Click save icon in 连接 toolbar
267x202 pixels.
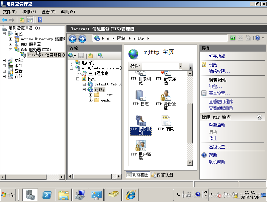pyautogui.click(x=81, y=56)
